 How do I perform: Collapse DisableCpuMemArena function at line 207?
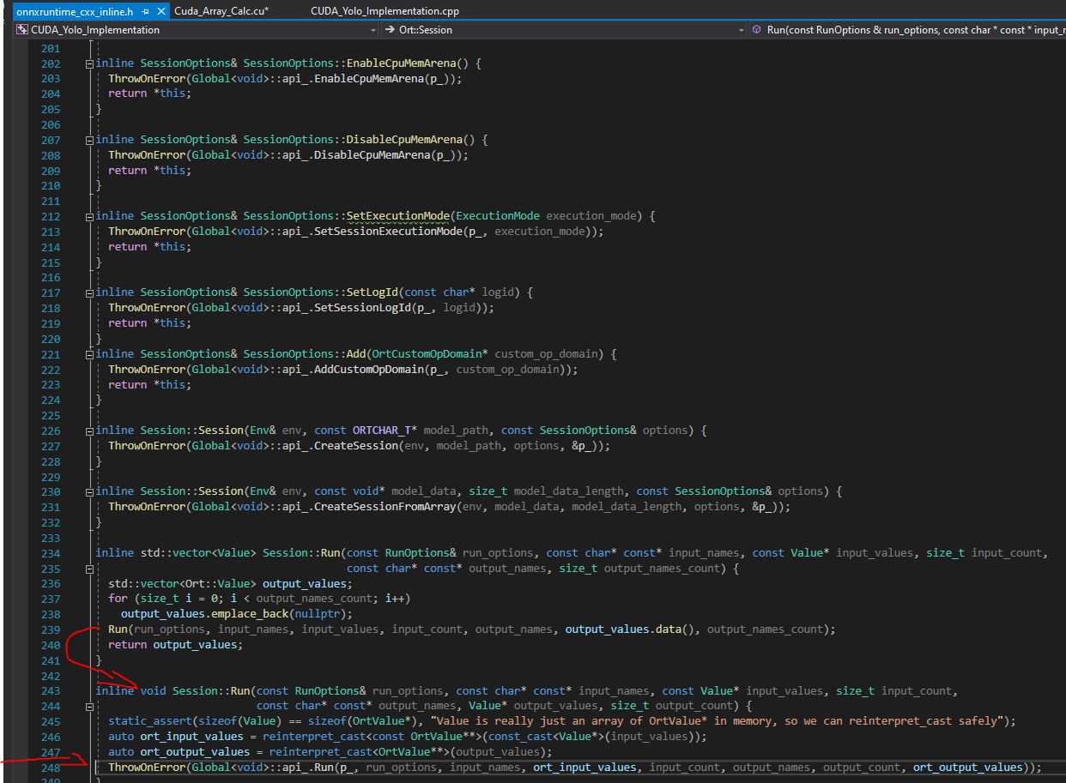(89, 140)
